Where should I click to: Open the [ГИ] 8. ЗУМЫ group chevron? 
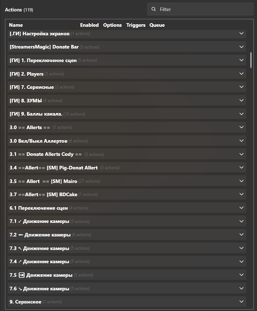[241, 101]
